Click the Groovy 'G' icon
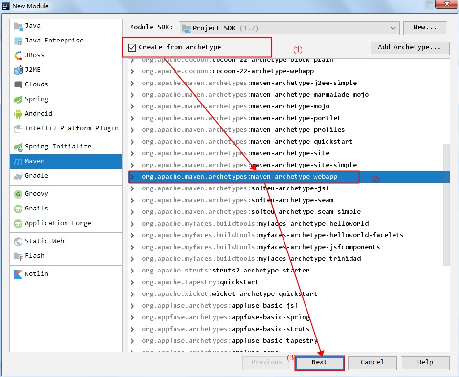 pos(18,194)
